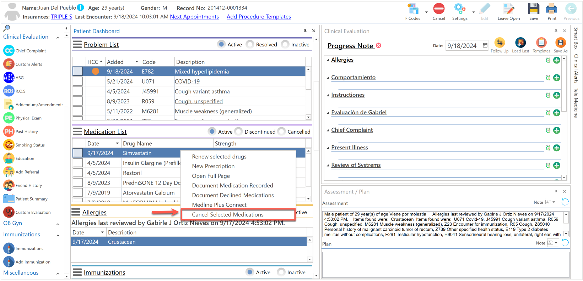Open the Templates icon in Clinical Evaluation
This screenshot has width=583, height=281.
pos(541,43)
